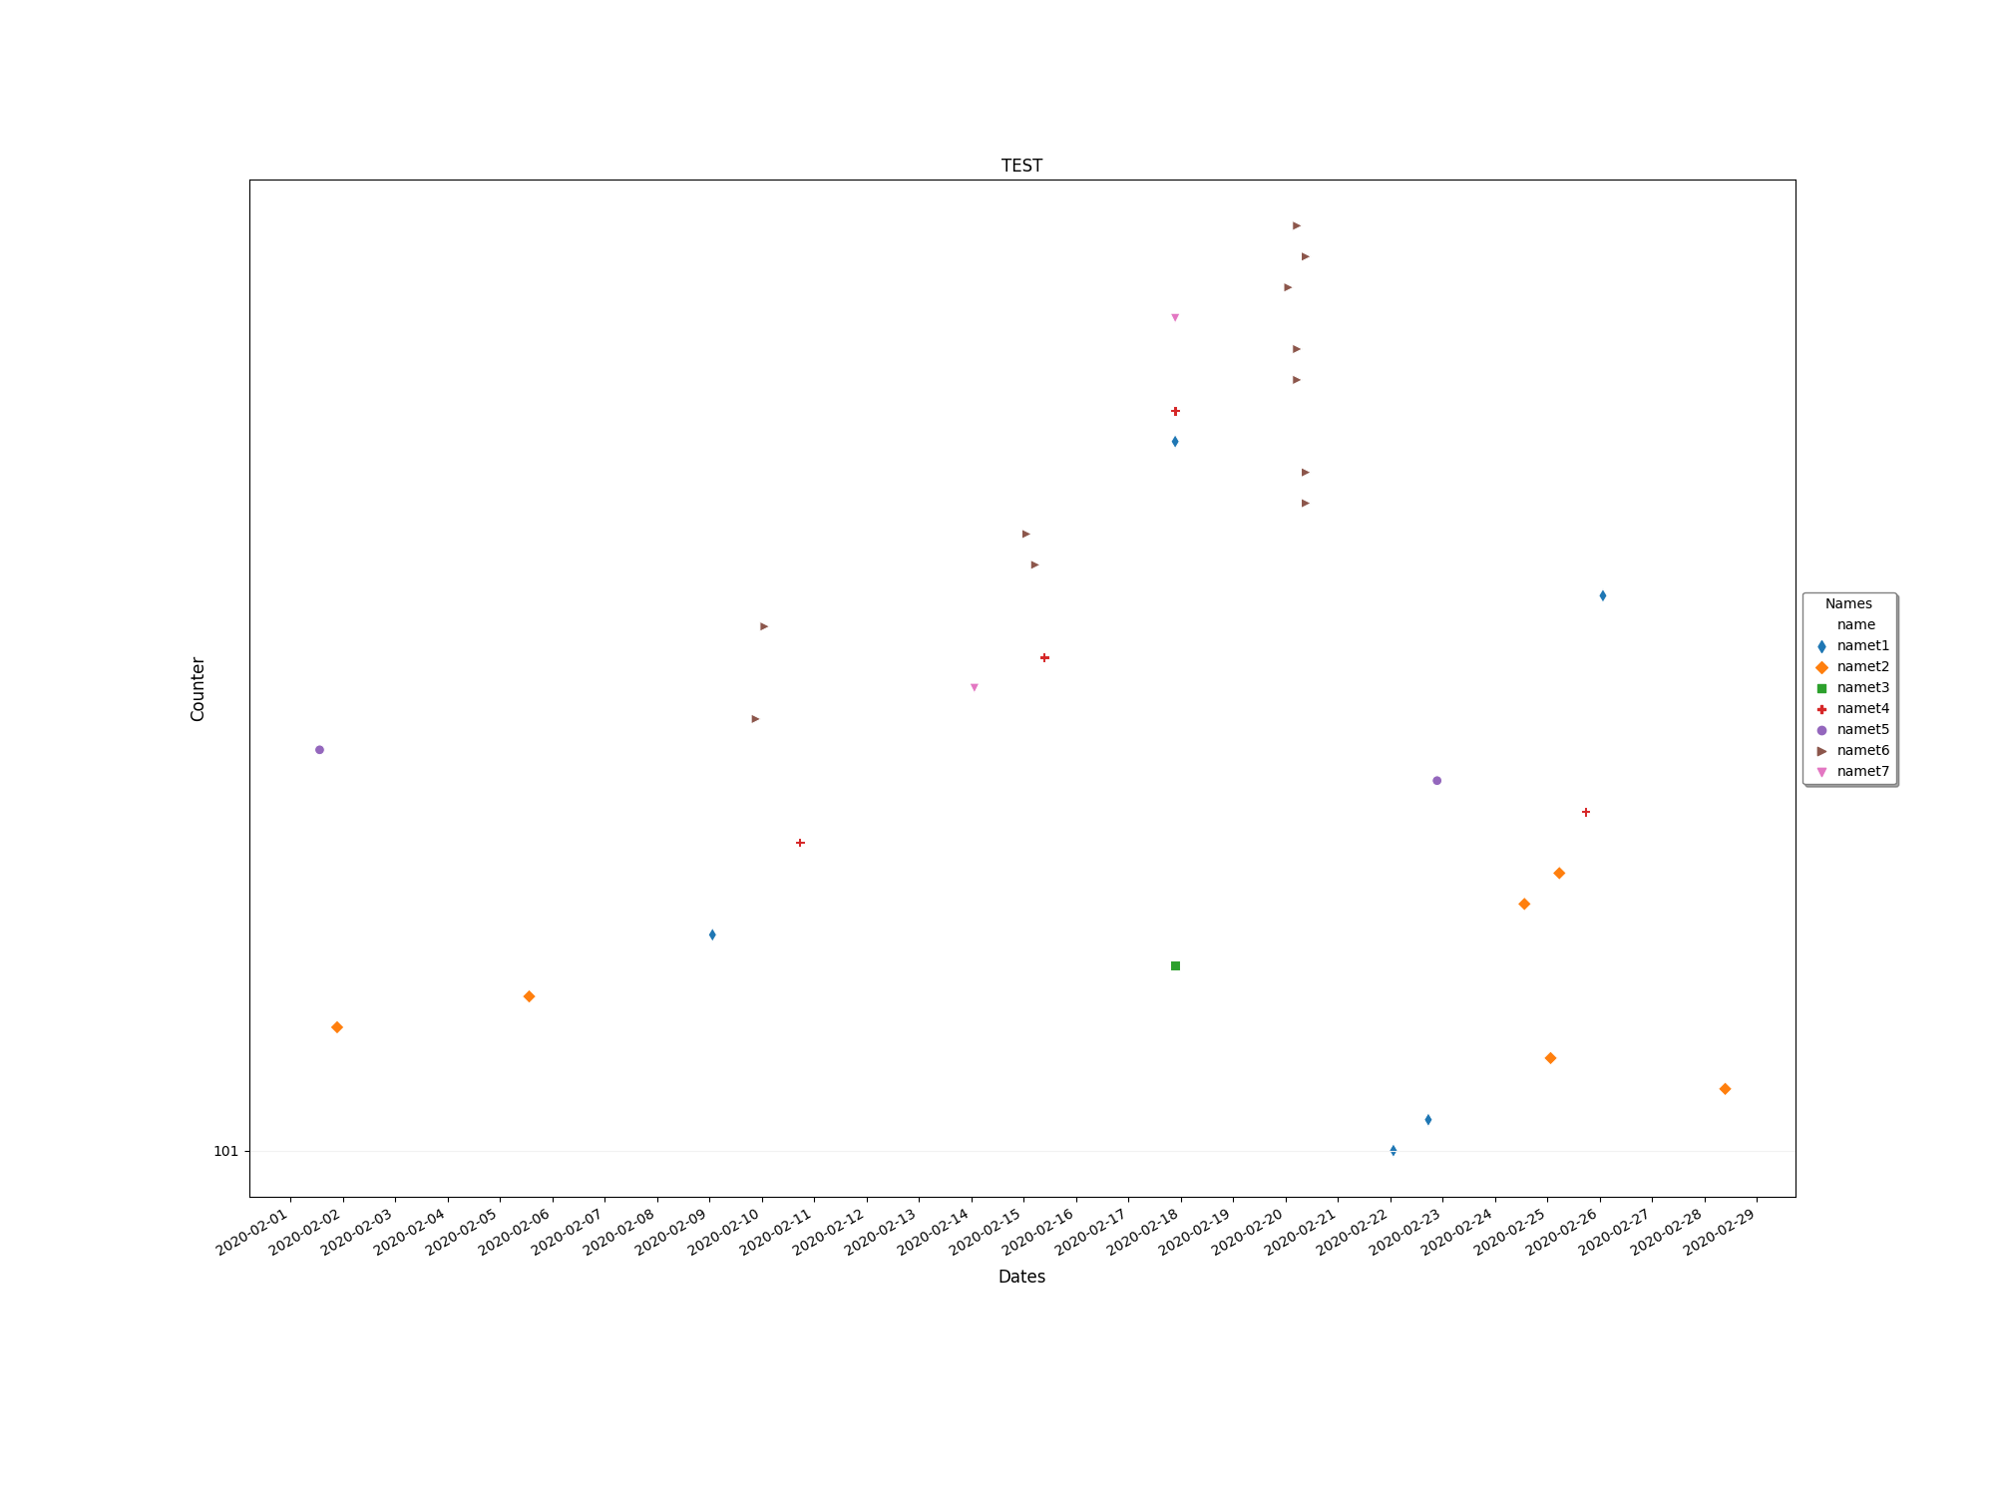Click the namet3 green square legend marker
Image resolution: width=1995 pixels, height=1496 pixels.
pyautogui.click(x=1821, y=688)
